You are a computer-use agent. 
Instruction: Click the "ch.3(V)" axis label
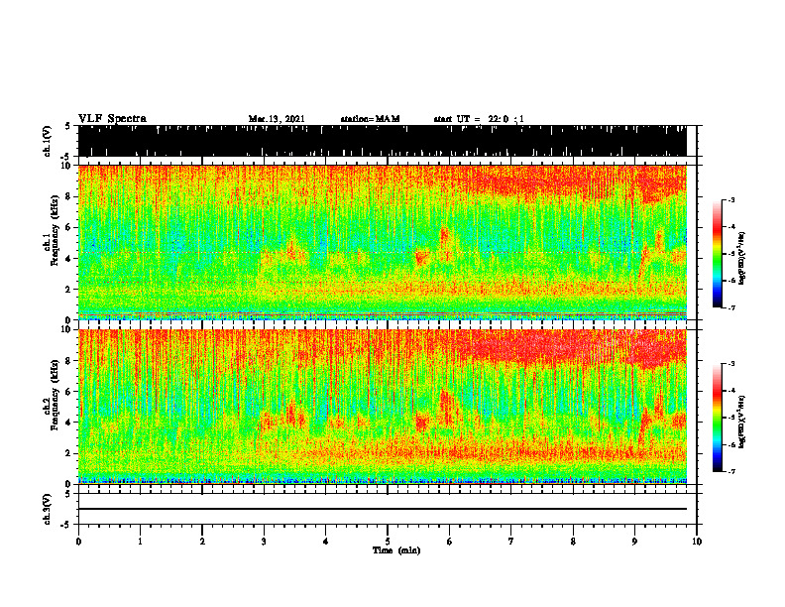point(48,509)
